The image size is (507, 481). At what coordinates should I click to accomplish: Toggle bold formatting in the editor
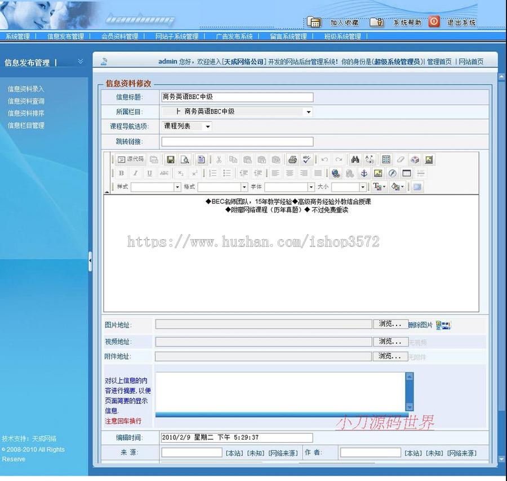coord(121,173)
